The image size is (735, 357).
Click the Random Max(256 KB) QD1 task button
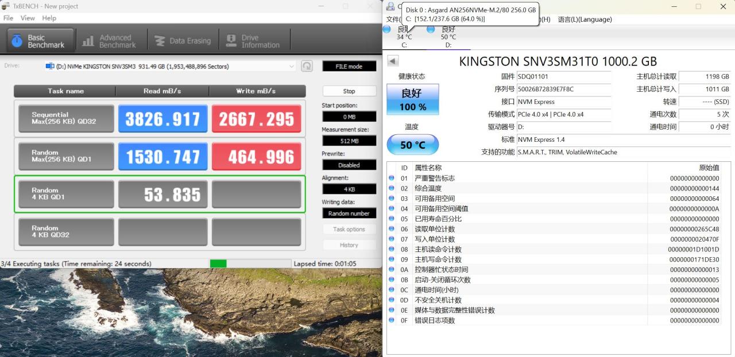point(65,156)
